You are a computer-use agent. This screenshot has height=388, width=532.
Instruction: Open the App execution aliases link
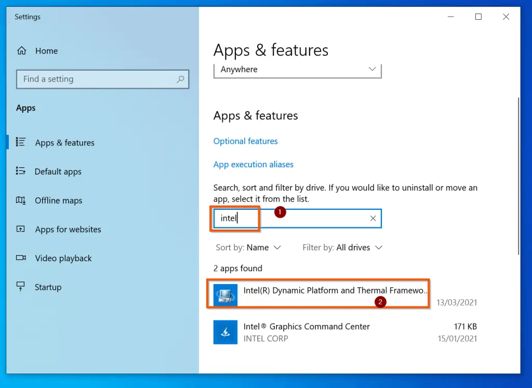(x=253, y=165)
